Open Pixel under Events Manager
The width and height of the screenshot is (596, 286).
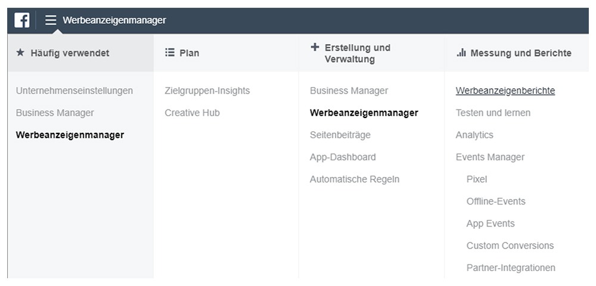coord(477,179)
